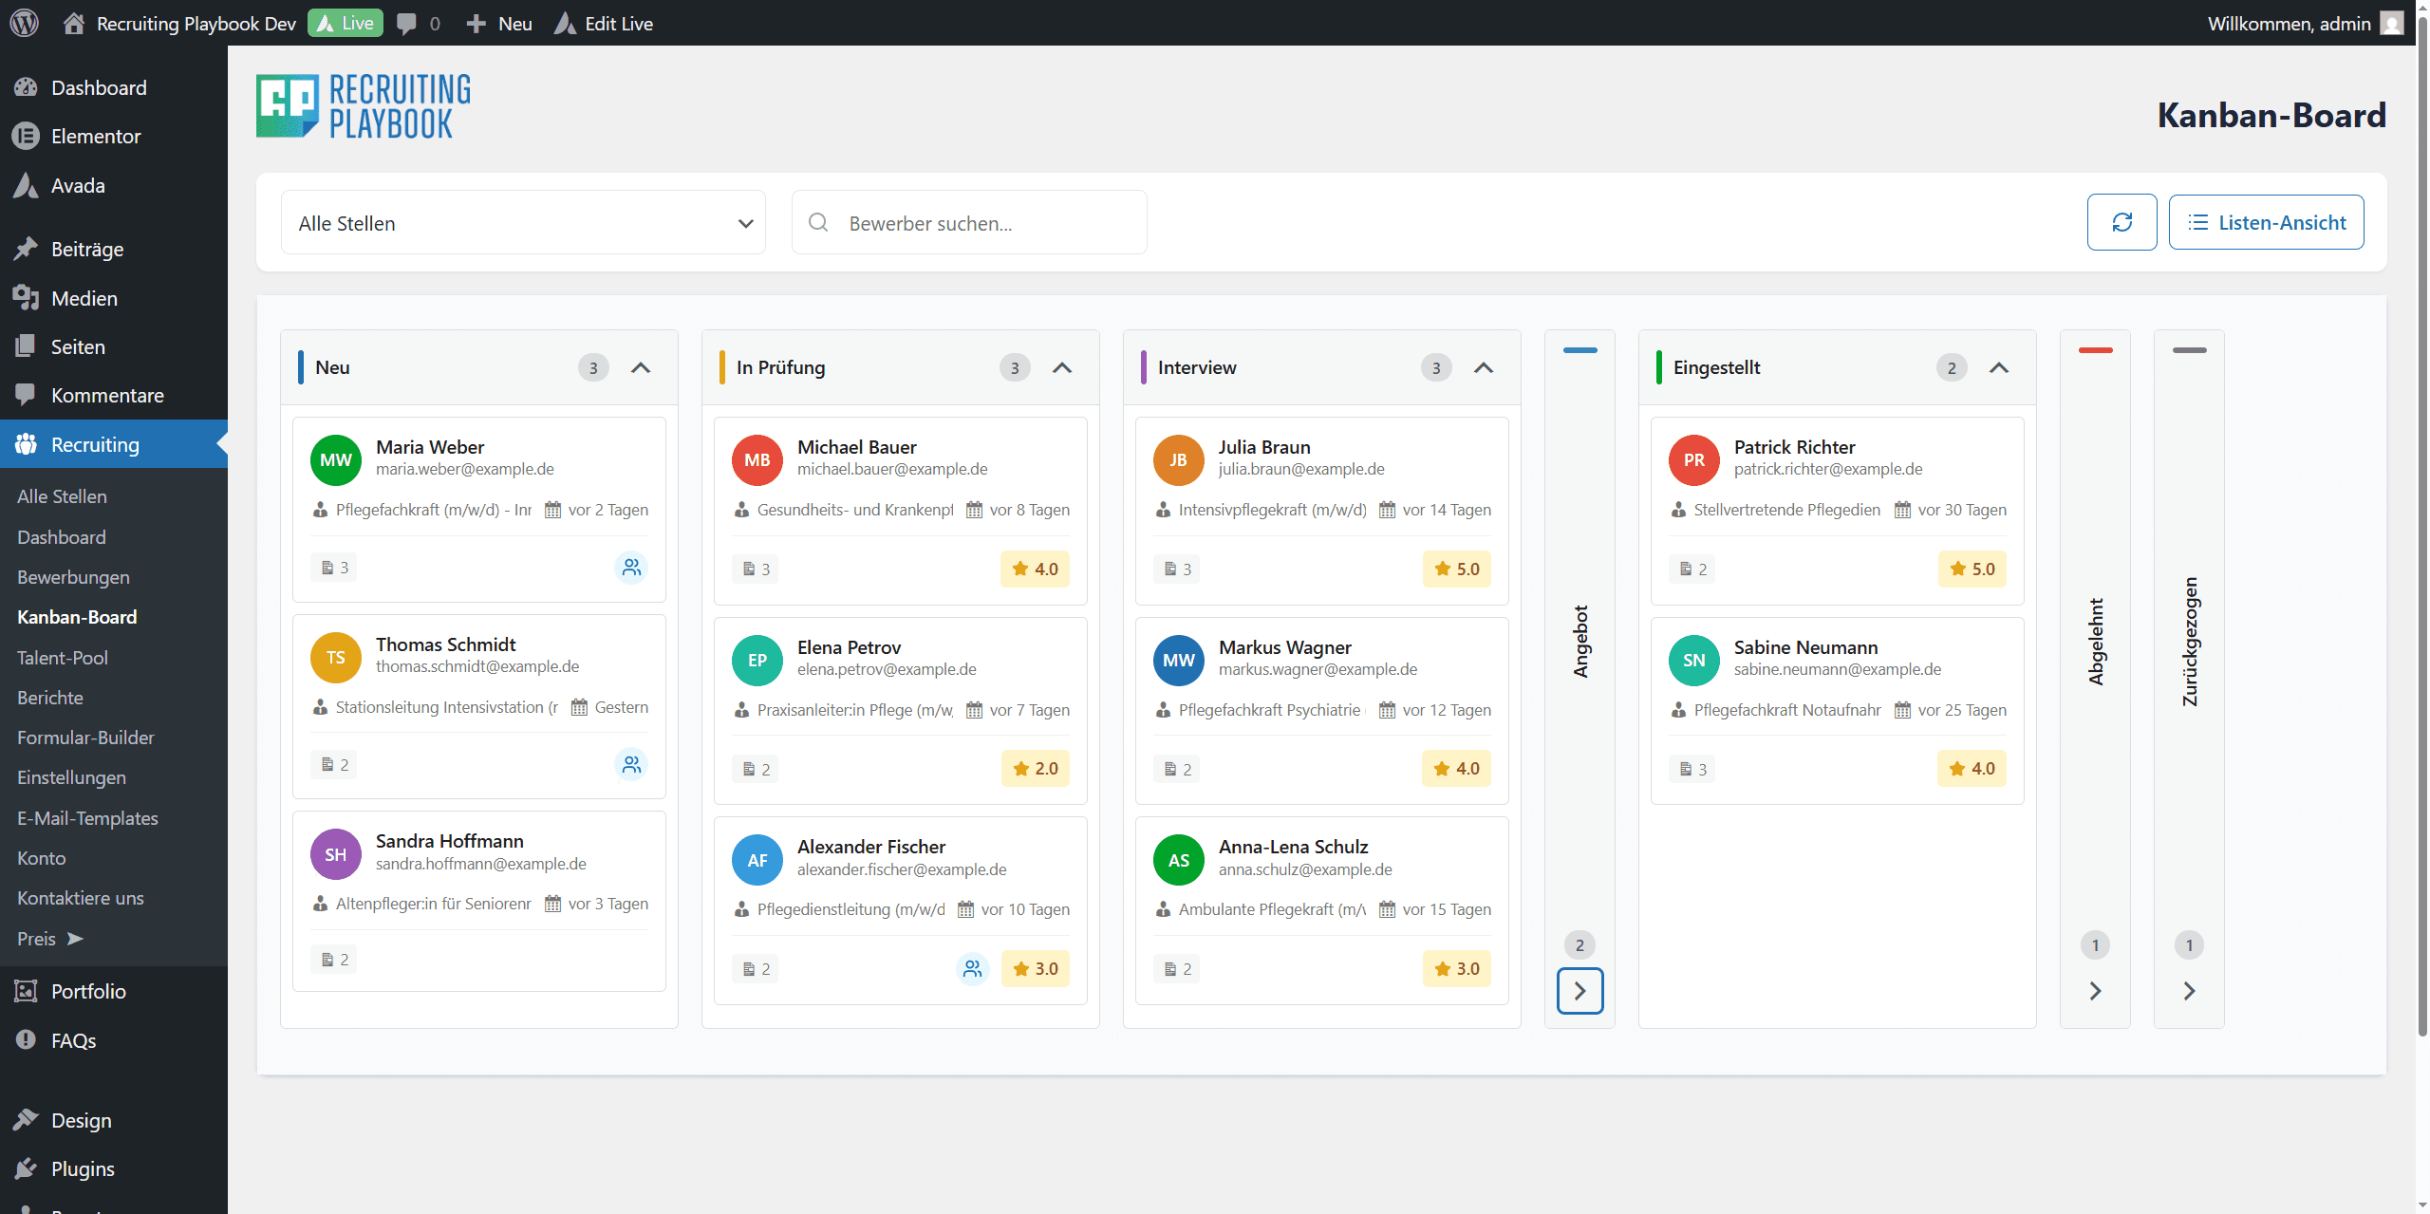
Task: Collapse the Eingestellt column
Action: pos(1999,367)
